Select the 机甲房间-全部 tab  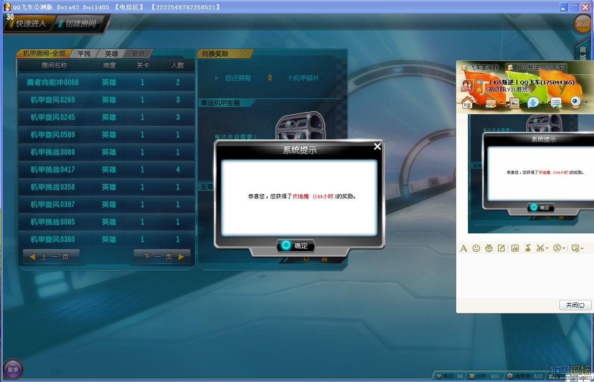[43, 54]
